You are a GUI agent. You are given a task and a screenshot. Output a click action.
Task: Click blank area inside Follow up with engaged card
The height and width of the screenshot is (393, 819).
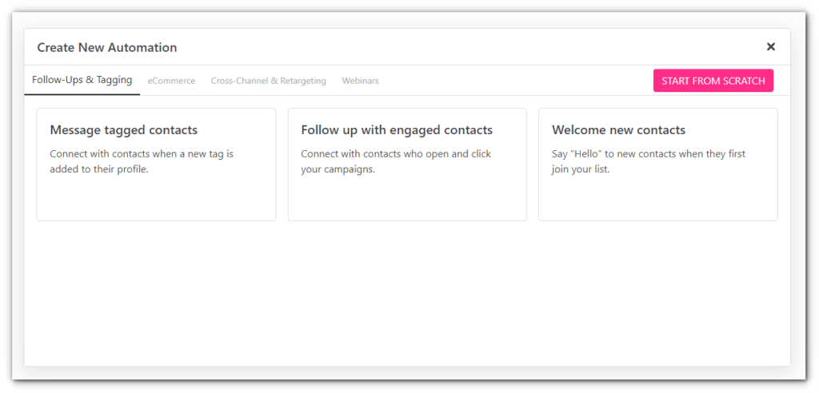pyautogui.click(x=407, y=198)
